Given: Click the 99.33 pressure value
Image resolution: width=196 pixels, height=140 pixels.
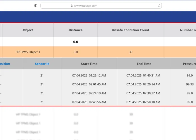Looking at the screenshot, I should pyautogui.click(x=190, y=84).
